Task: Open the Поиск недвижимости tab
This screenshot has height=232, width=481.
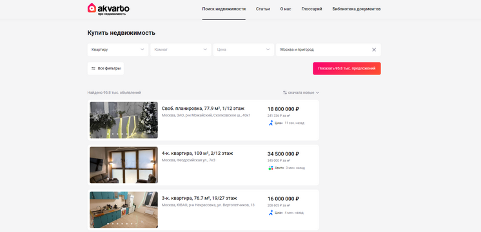Action: coord(224,9)
